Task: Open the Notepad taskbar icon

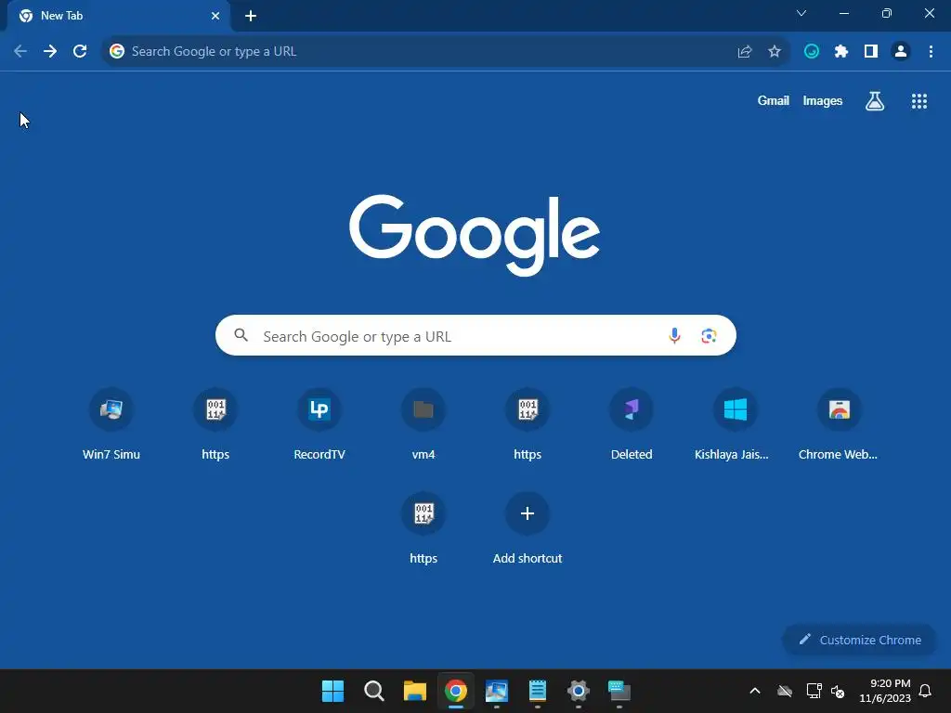Action: (538, 691)
